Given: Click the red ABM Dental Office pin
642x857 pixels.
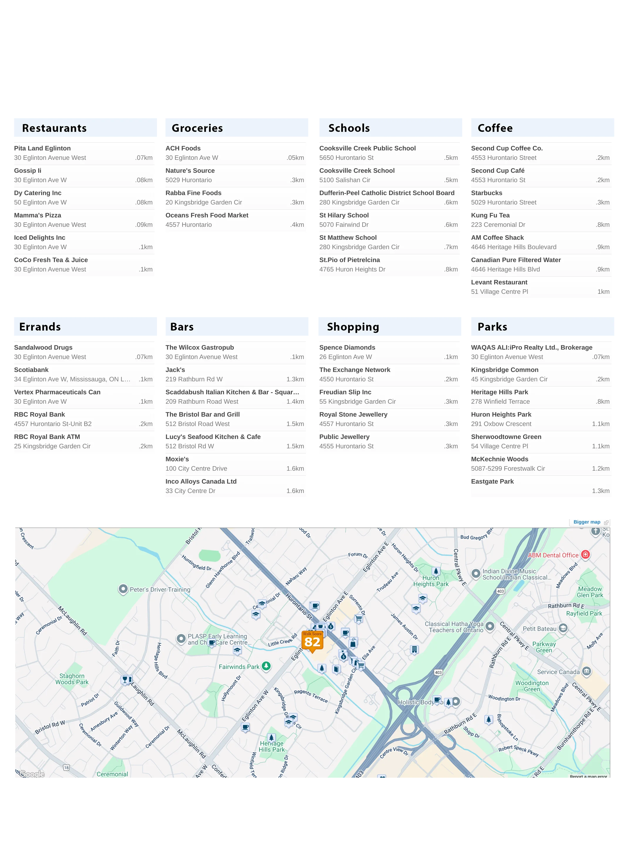Looking at the screenshot, I should (585, 555).
